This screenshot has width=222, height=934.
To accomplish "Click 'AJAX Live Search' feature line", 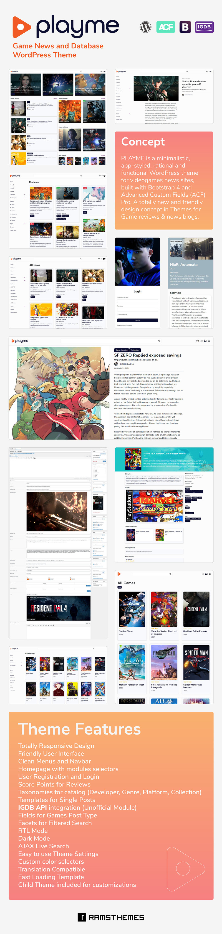I will pos(43,846).
